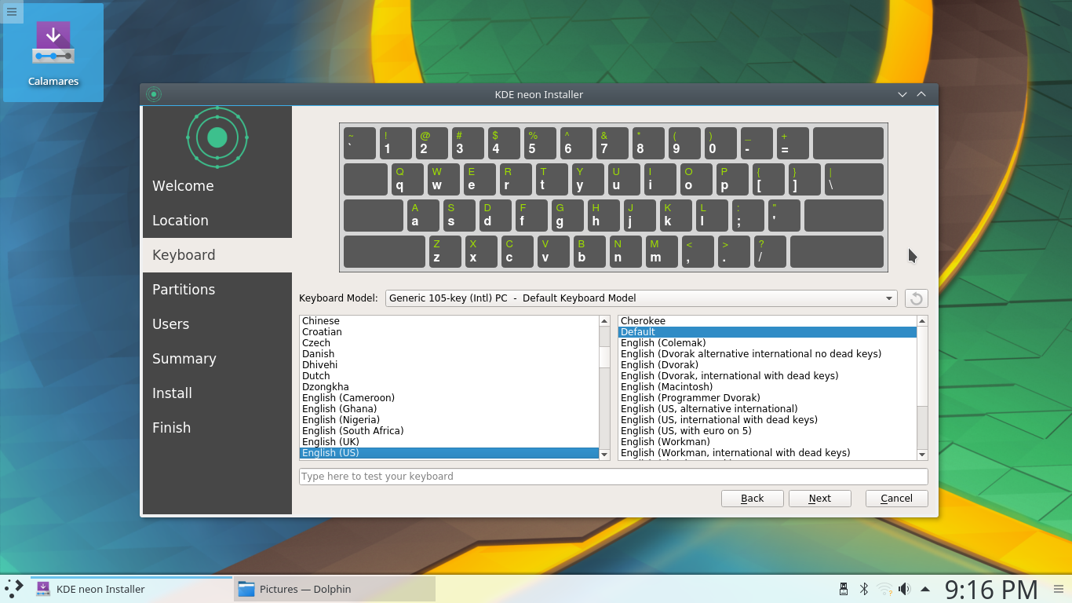The width and height of the screenshot is (1072, 603).
Task: Select Default variant
Action: coord(768,332)
